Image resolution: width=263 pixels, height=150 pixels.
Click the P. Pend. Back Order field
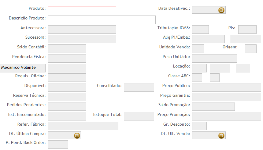(x=58, y=145)
